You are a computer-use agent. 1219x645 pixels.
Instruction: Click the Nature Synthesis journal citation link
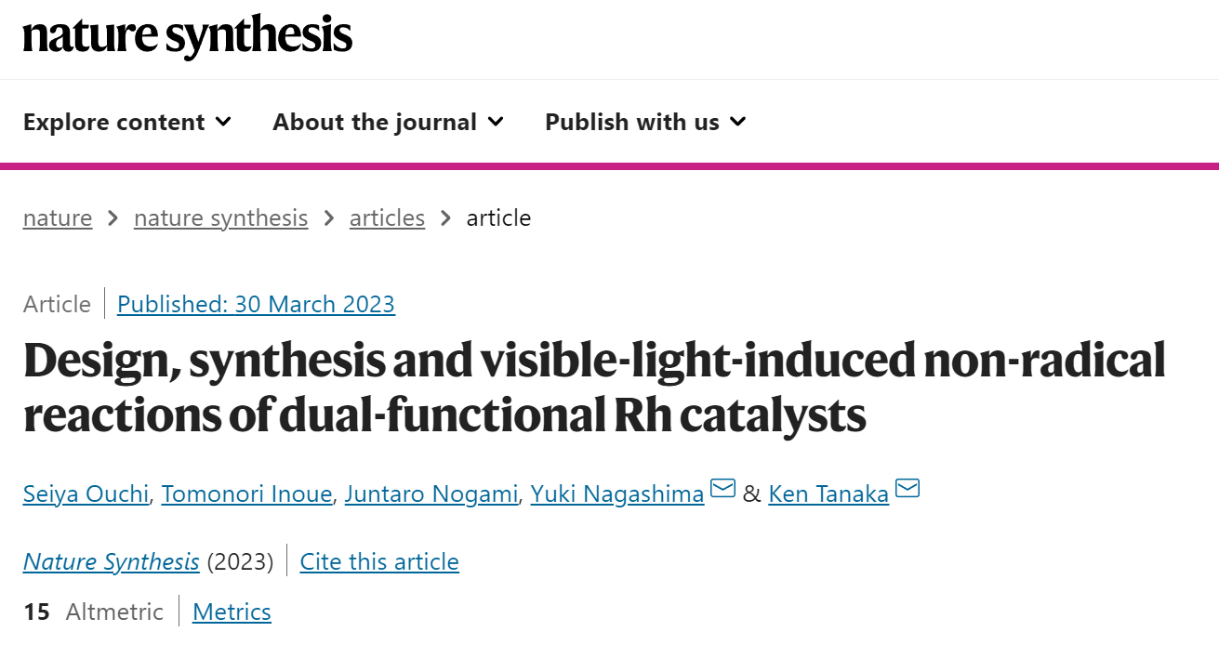point(111,561)
